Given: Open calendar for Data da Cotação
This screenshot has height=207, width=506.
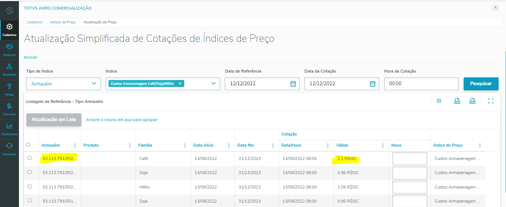Looking at the screenshot, I should tap(372, 84).
